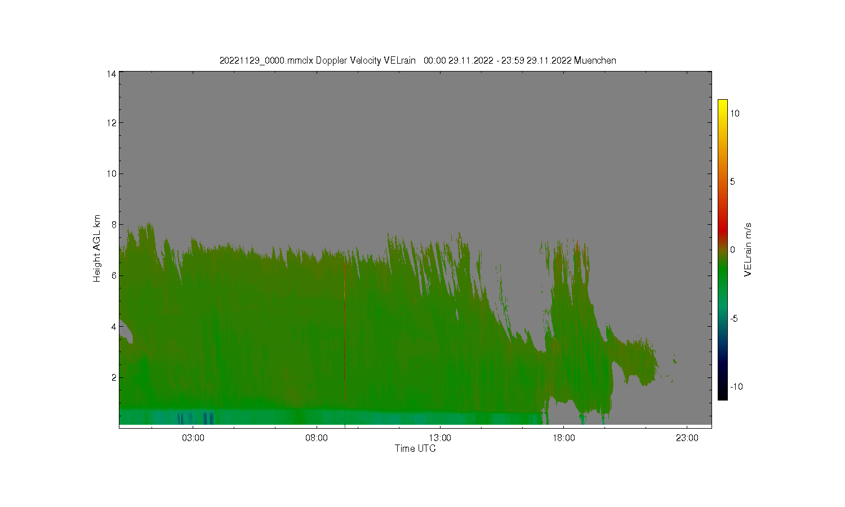Viewport: 845px width, 507px height.
Task: Click the colorbar value label 5
Action: click(733, 181)
